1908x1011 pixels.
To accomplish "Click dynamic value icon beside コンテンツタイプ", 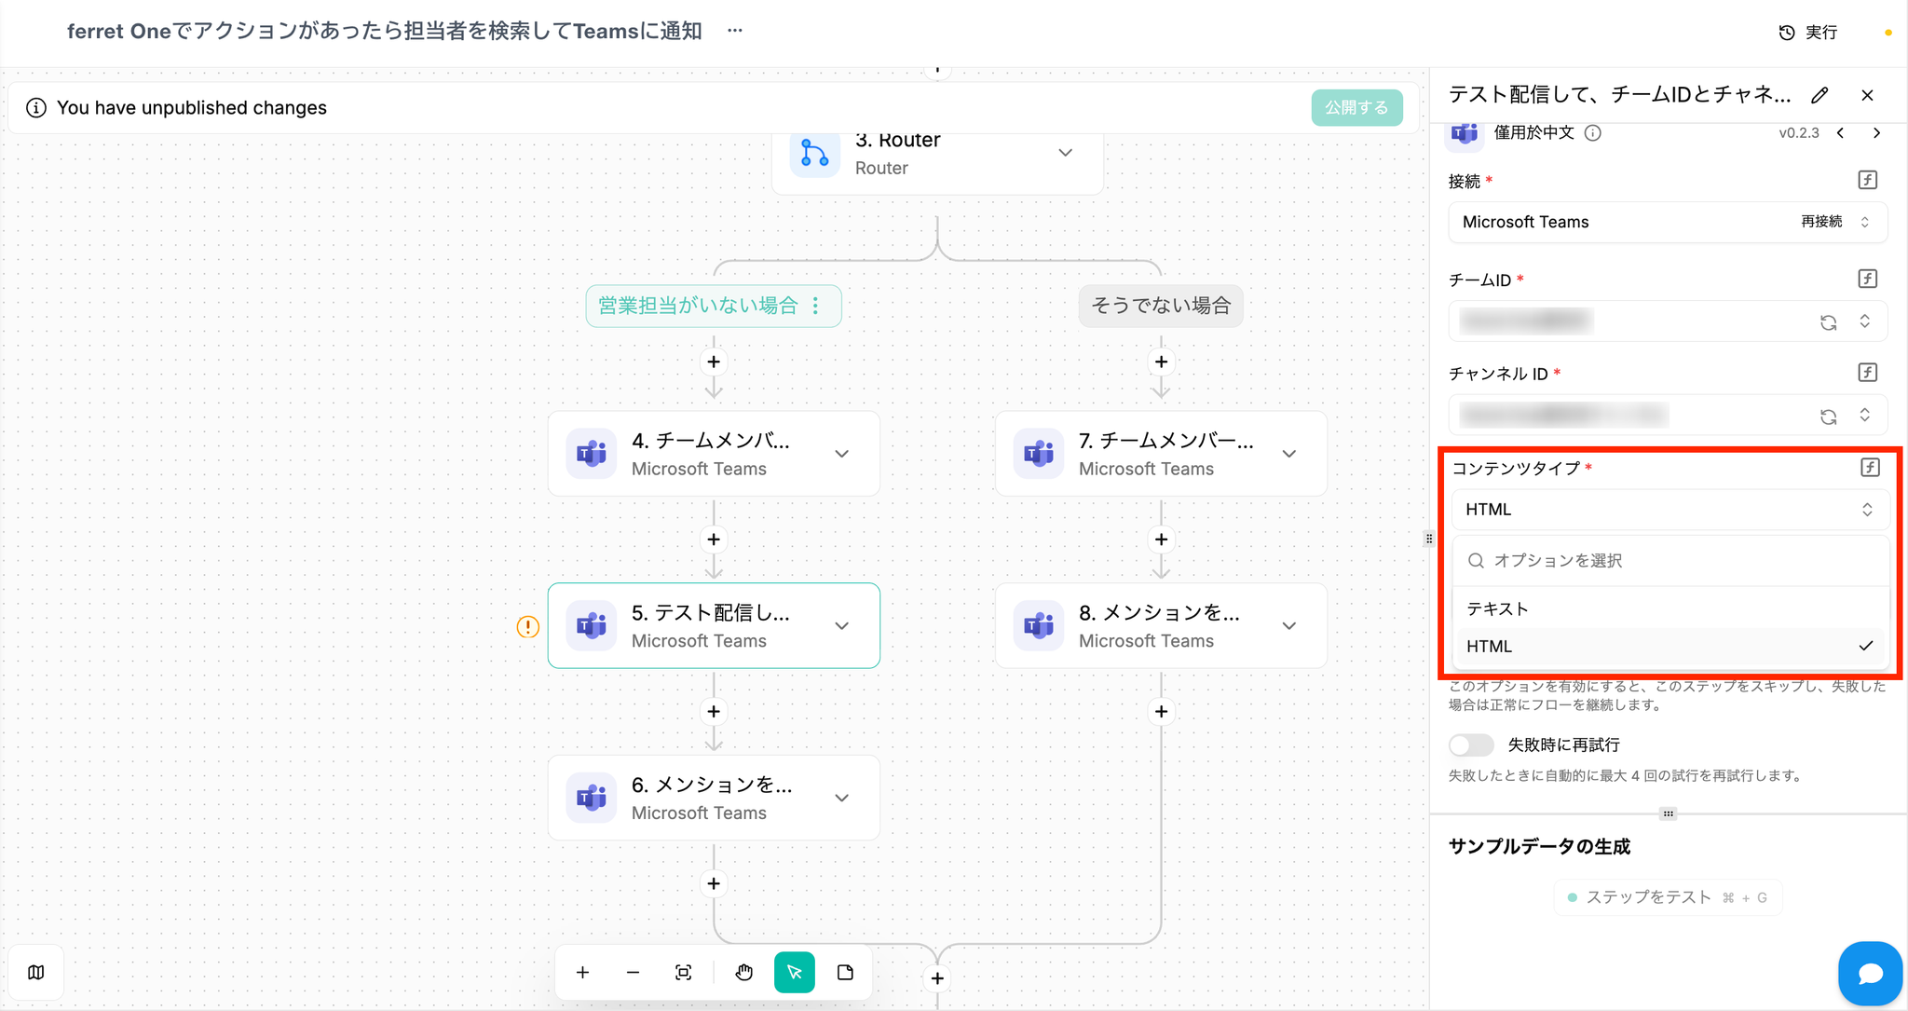I will pos(1869,468).
